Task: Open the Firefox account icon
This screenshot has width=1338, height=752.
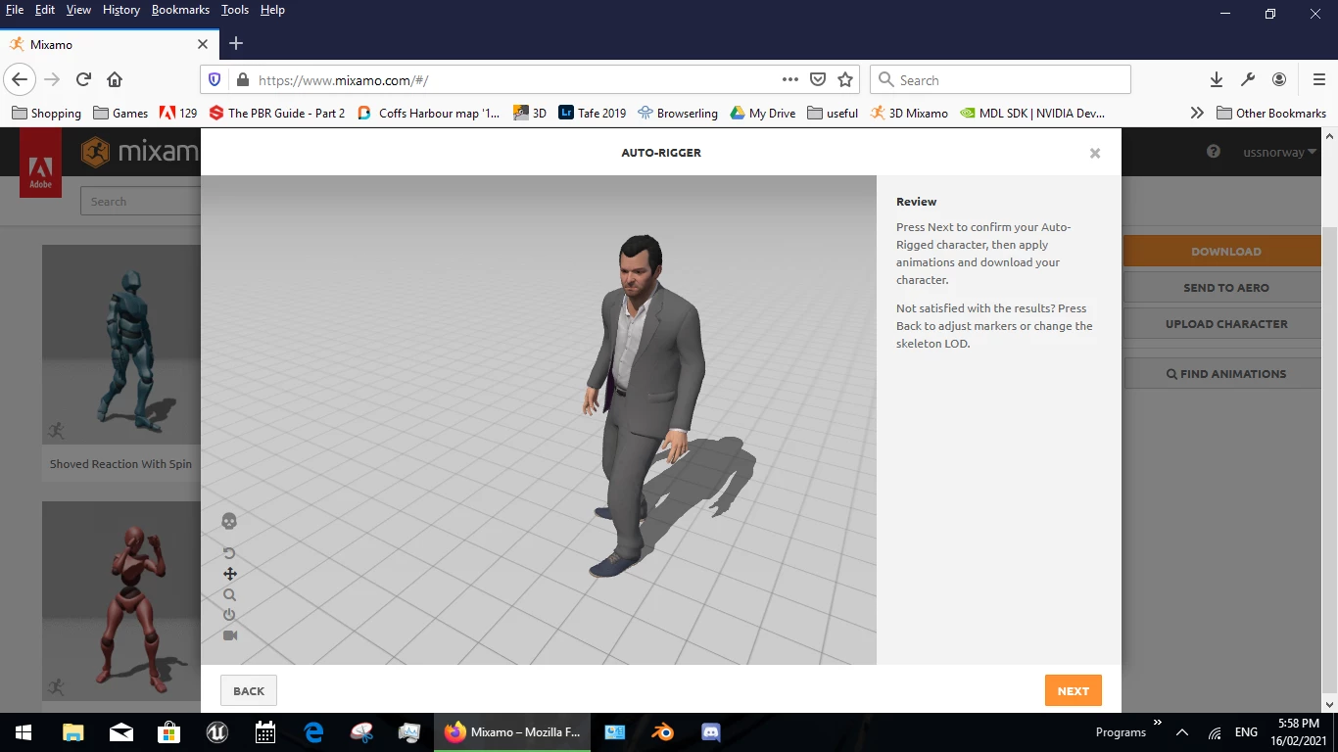Action: tap(1279, 80)
